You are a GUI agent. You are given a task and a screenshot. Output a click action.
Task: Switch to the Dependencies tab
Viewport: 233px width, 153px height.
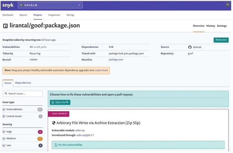click(x=23, y=83)
